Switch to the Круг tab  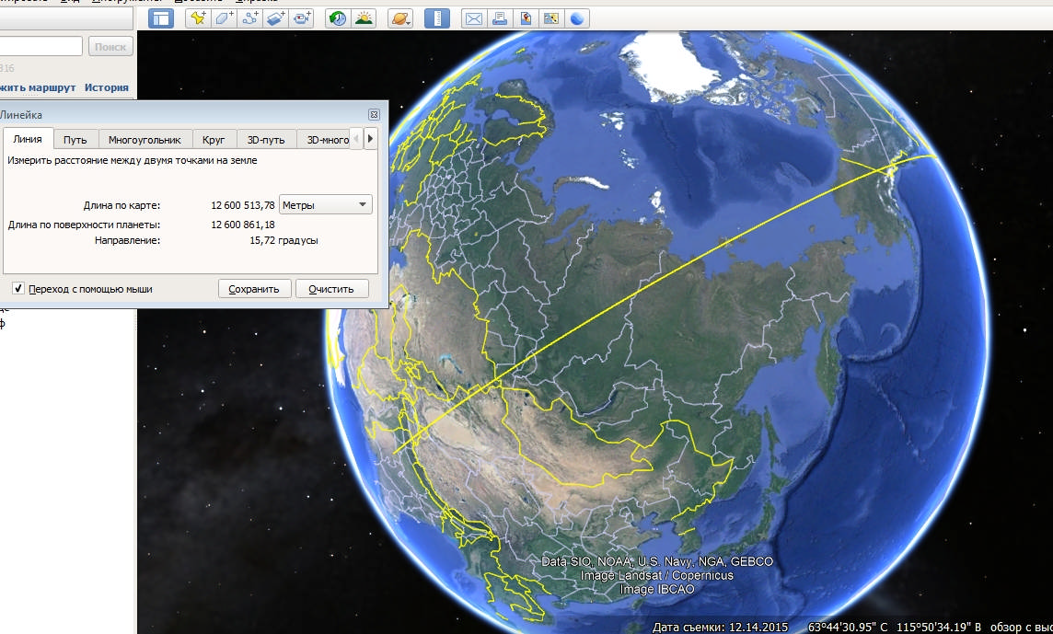click(x=214, y=140)
